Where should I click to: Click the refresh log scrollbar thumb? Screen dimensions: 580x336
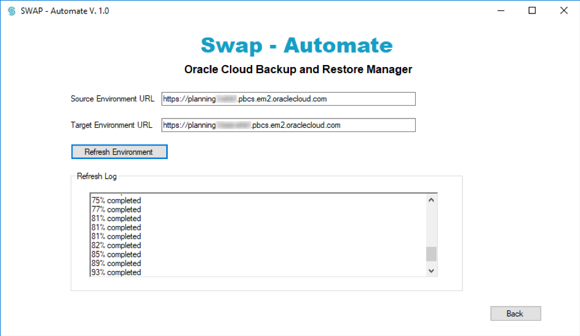[x=431, y=254]
